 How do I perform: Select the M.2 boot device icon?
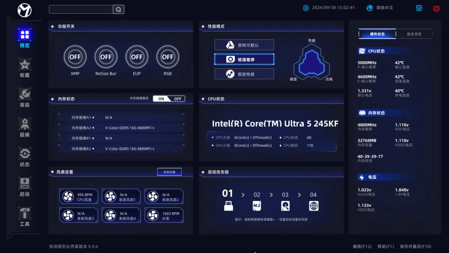pyautogui.click(x=257, y=206)
